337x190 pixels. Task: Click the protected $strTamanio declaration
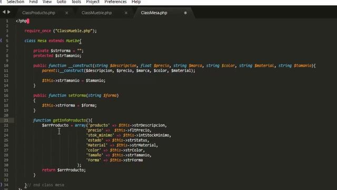[x=57, y=55]
